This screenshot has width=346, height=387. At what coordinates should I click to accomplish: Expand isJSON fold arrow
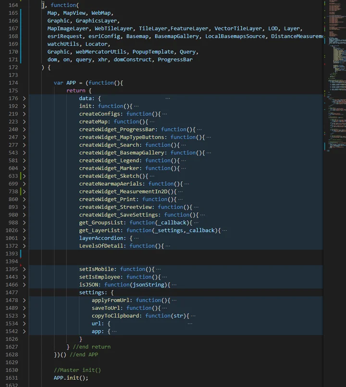[x=24, y=285]
